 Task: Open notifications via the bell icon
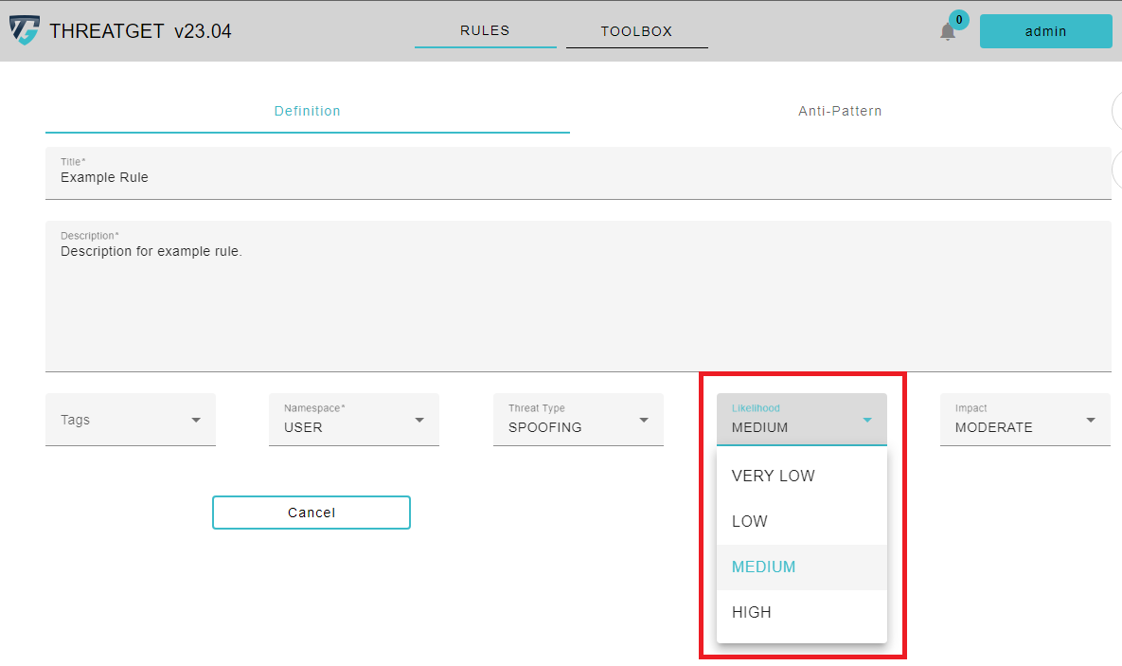point(947,32)
